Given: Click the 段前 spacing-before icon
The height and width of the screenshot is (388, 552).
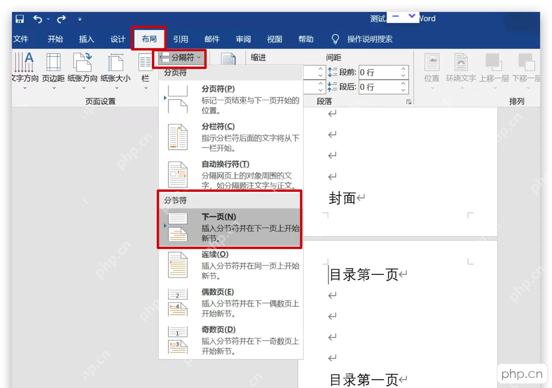Looking at the screenshot, I should pyautogui.click(x=332, y=72).
